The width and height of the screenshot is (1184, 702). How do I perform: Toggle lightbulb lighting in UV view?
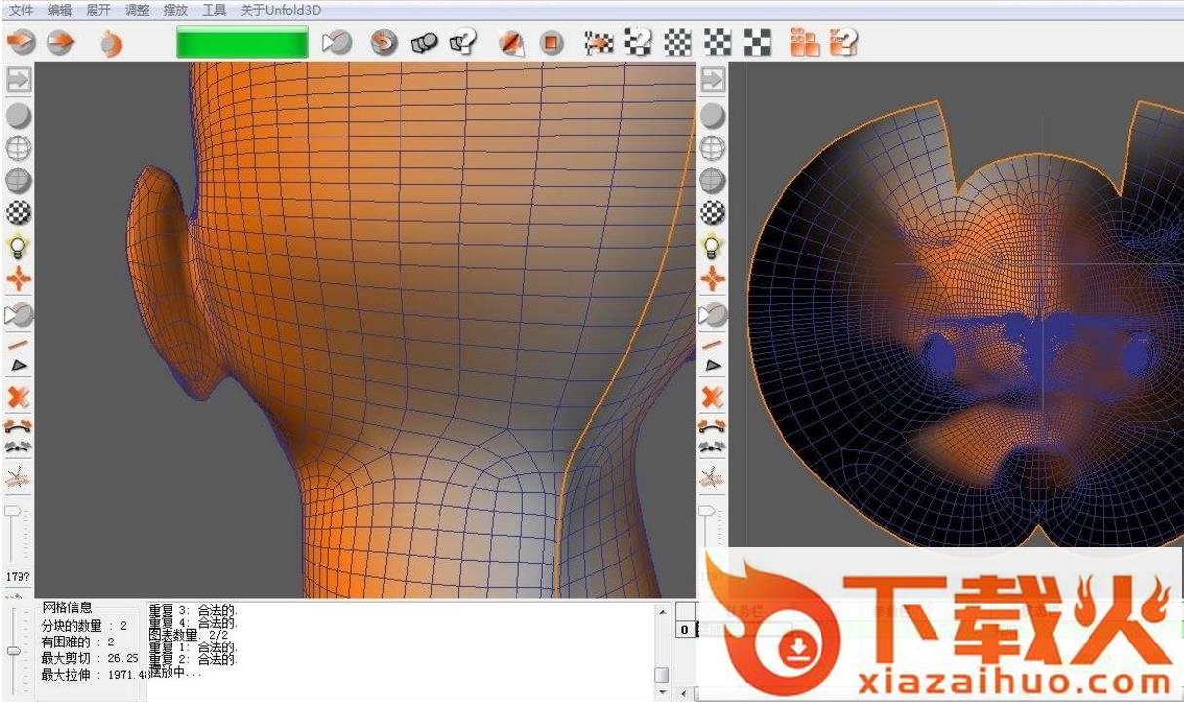[x=713, y=246]
